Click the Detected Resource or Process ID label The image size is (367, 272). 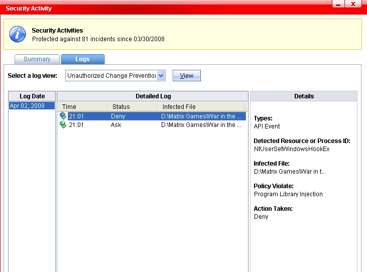(302, 141)
